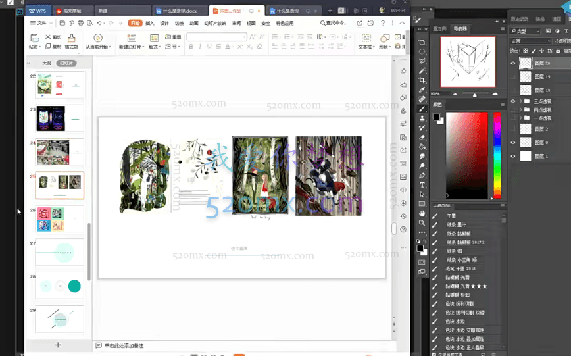Image resolution: width=571 pixels, height=356 pixels.
Task: Switch to the 什么是透视.docx document tab
Action: [x=181, y=11]
